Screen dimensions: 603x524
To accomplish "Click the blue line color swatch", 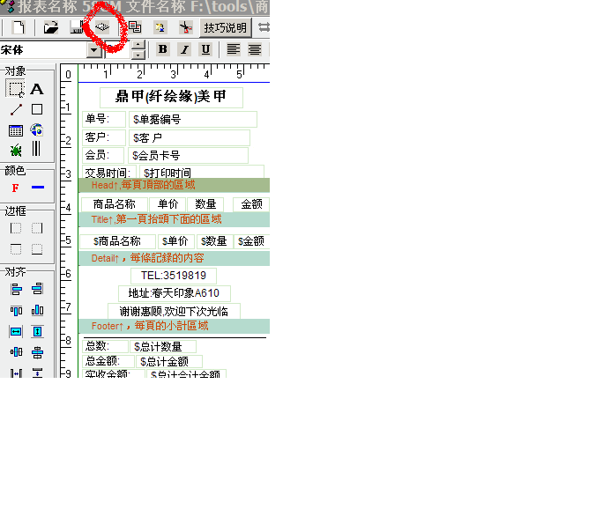I will click(x=37, y=188).
